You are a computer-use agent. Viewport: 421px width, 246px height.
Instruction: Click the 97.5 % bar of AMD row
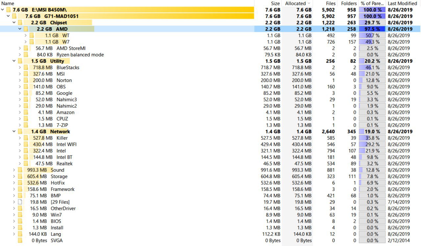tap(372, 29)
